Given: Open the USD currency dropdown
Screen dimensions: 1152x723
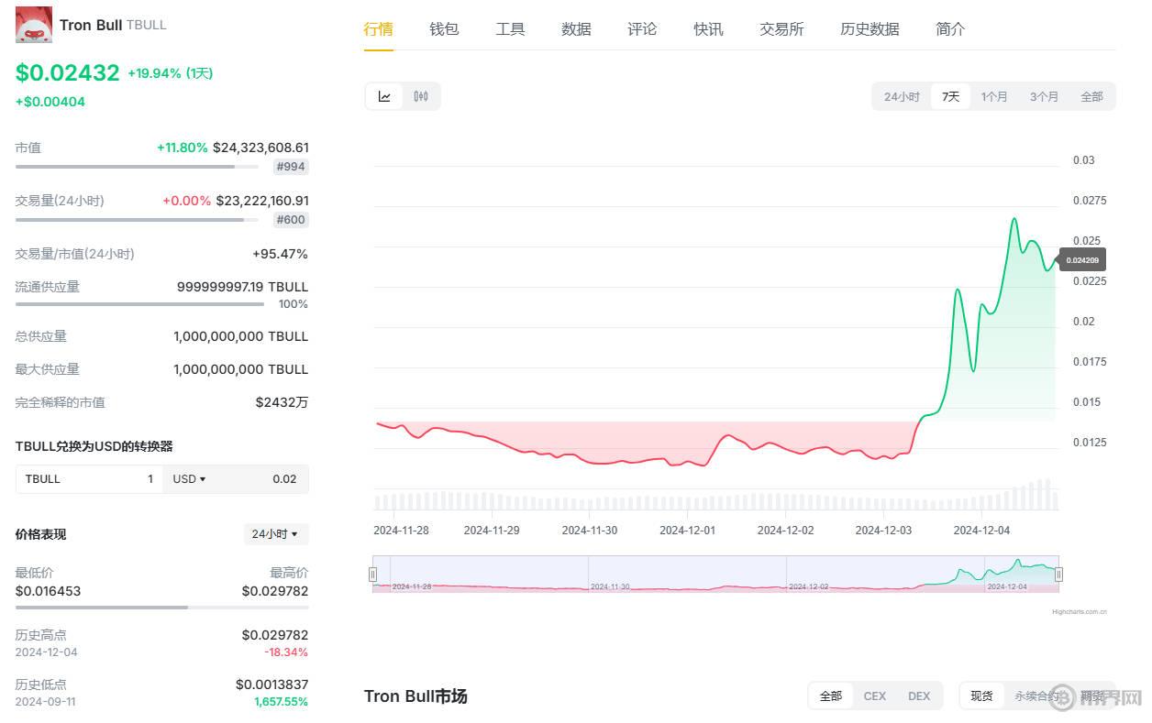Looking at the screenshot, I should coord(190,479).
